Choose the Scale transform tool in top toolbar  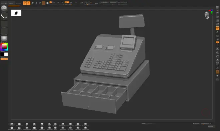coord(36,3)
